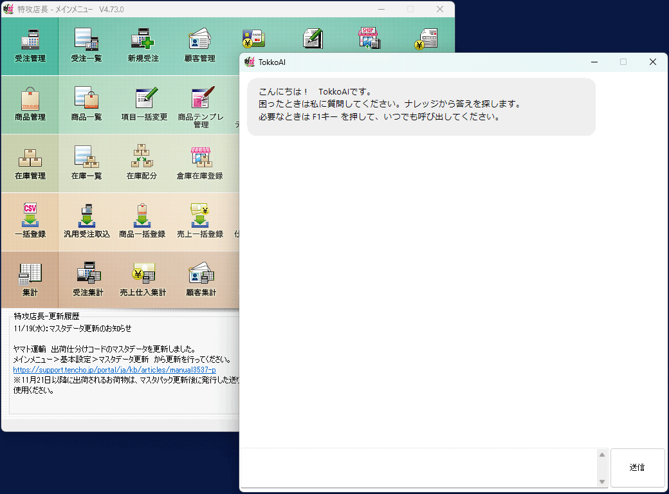Launch 在庫配分 stock allocation
This screenshot has height=494, width=669.
coord(142,162)
